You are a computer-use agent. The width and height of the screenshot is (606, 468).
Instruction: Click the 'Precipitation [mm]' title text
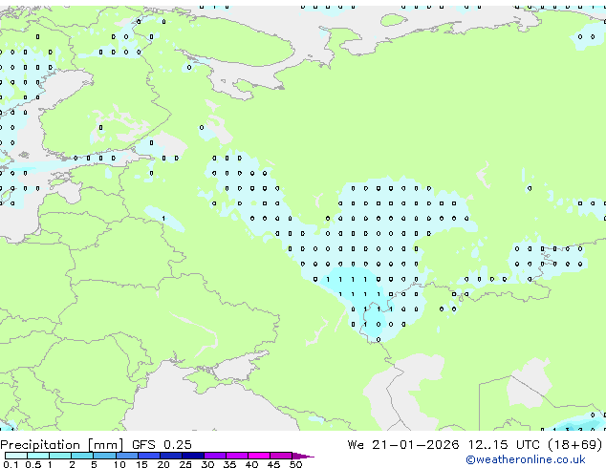[62, 445]
